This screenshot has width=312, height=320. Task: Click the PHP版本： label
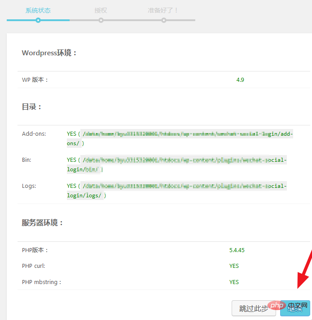[35, 250]
